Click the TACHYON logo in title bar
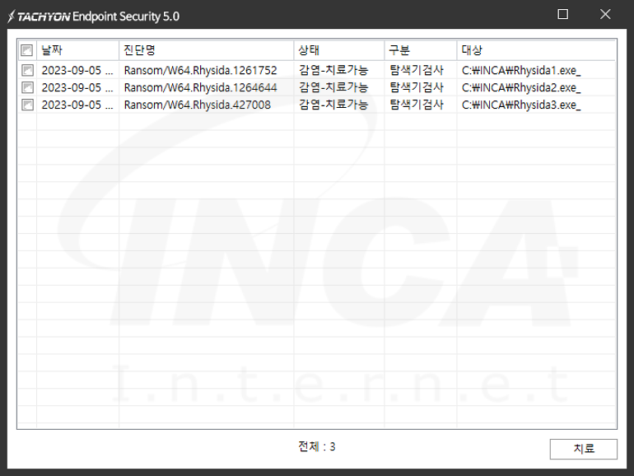The width and height of the screenshot is (634, 476). (39, 16)
